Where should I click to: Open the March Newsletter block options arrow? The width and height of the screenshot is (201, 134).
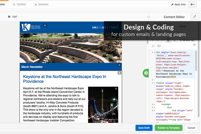(x=119, y=65)
